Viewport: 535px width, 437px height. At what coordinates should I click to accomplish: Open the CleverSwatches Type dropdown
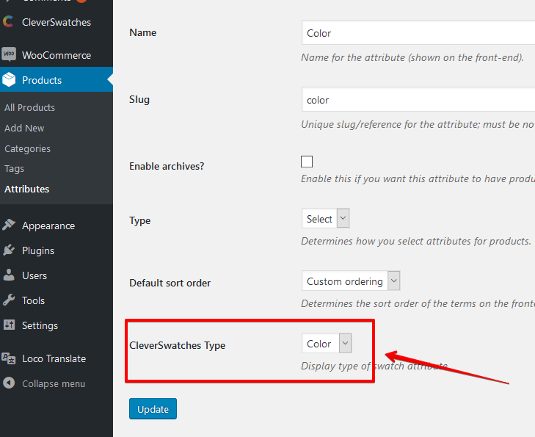[327, 344]
